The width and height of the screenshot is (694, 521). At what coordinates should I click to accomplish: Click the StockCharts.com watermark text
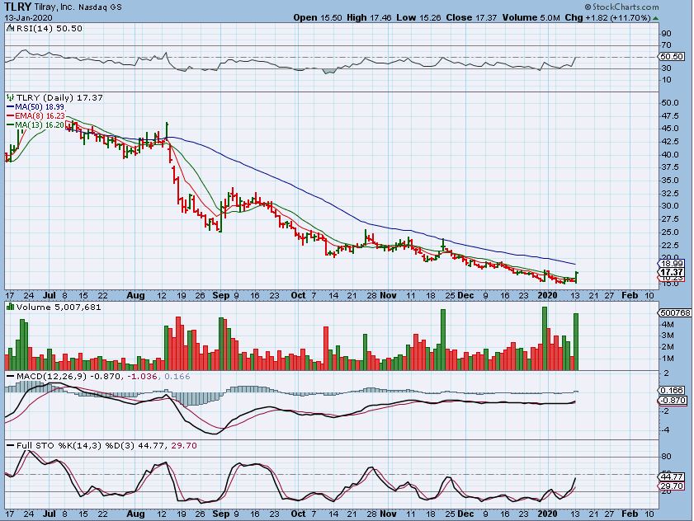pyautogui.click(x=621, y=7)
